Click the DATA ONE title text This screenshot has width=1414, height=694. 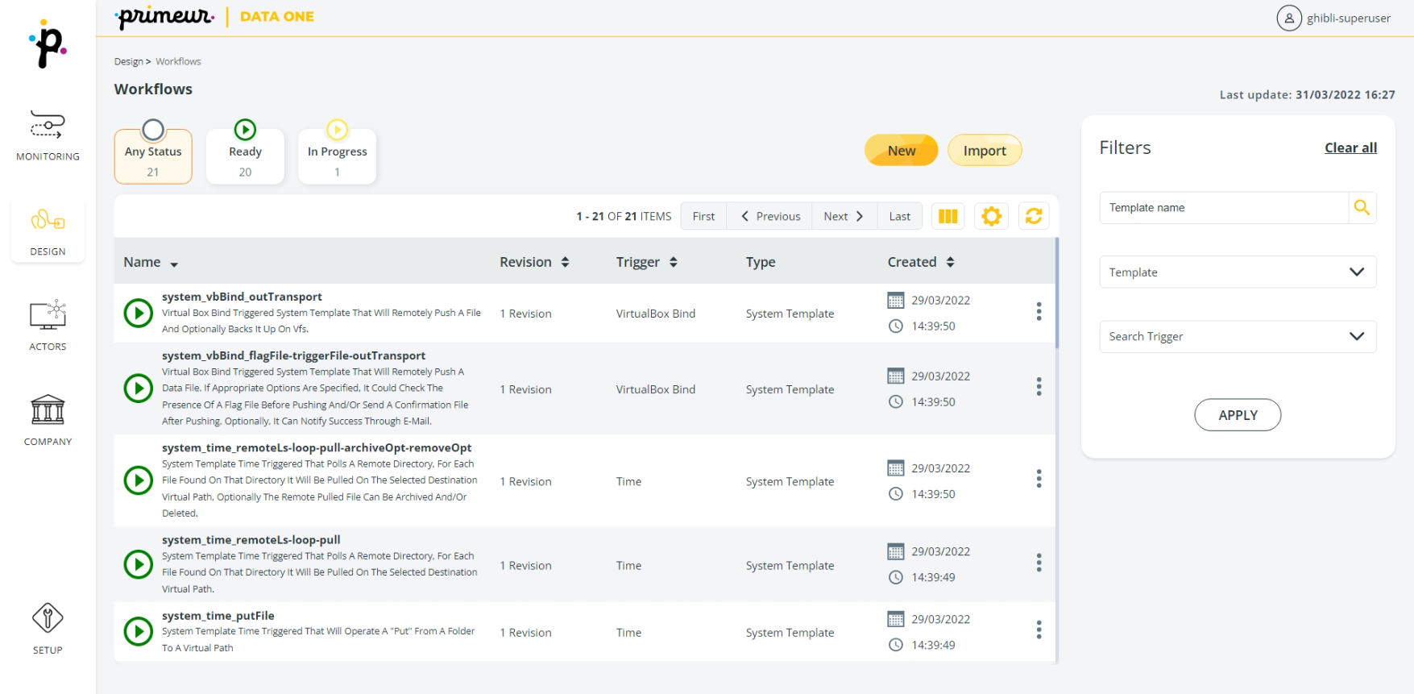coord(277,16)
